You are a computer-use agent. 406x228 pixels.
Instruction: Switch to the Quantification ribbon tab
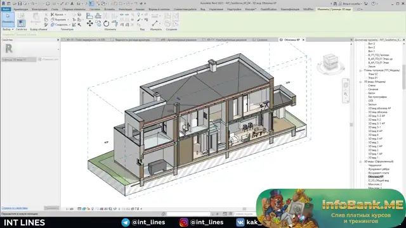(x=268, y=9)
